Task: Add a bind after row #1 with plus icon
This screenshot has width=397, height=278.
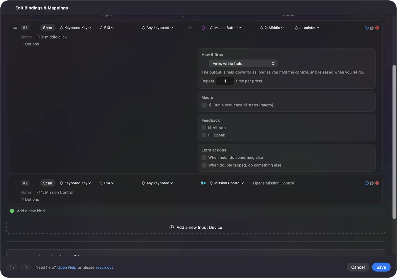Action: [367, 28]
